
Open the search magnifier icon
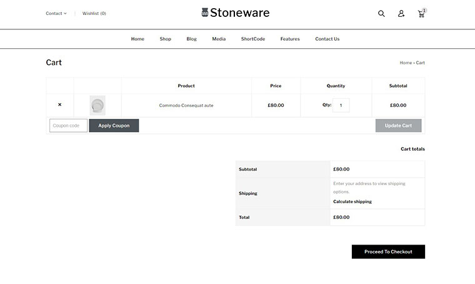[x=381, y=13]
